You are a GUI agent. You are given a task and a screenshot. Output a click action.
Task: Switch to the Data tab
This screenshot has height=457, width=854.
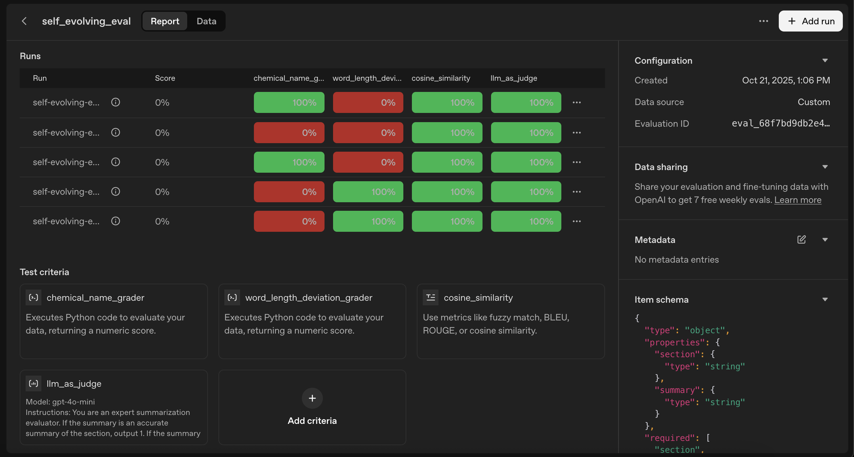(206, 21)
